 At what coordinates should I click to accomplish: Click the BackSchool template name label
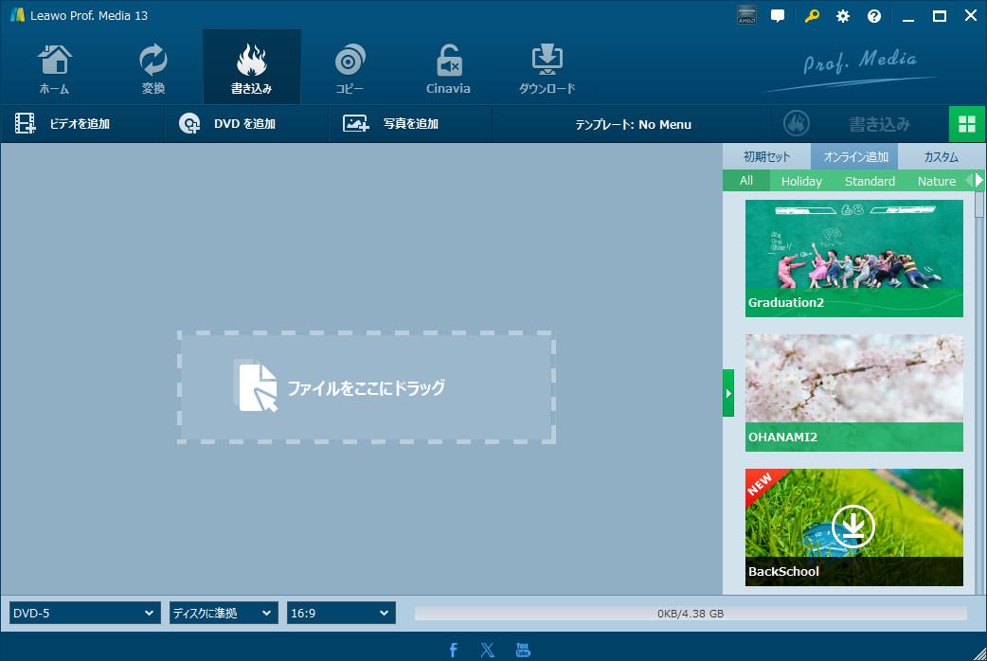coord(783,572)
